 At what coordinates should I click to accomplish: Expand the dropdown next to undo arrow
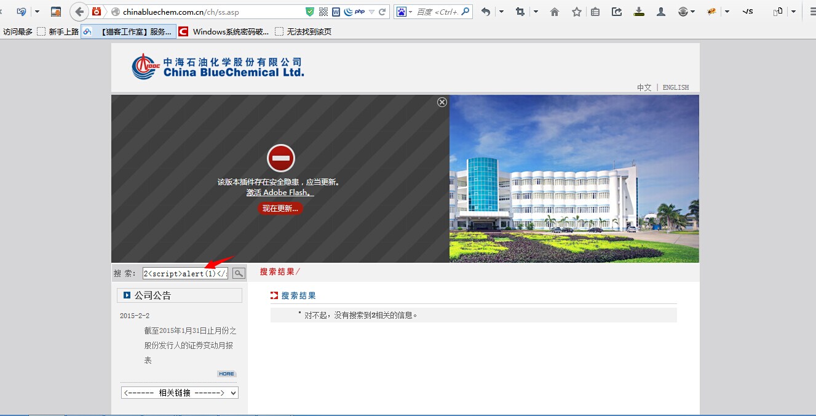click(501, 12)
